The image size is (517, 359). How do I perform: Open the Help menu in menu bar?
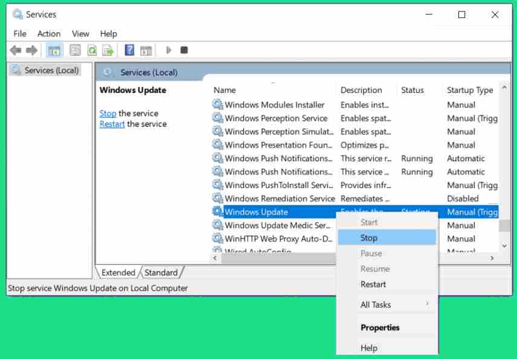tap(109, 34)
